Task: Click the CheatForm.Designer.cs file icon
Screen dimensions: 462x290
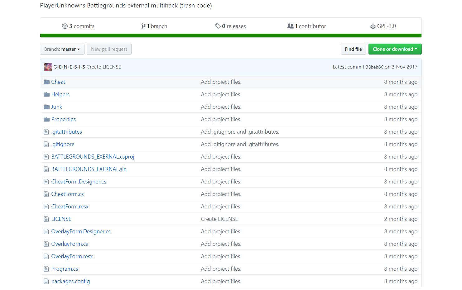Action: pos(46,182)
